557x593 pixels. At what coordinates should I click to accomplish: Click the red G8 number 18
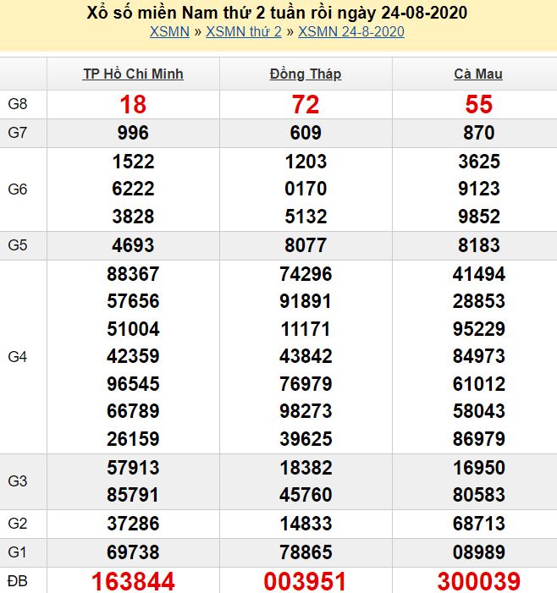pyautogui.click(x=133, y=105)
